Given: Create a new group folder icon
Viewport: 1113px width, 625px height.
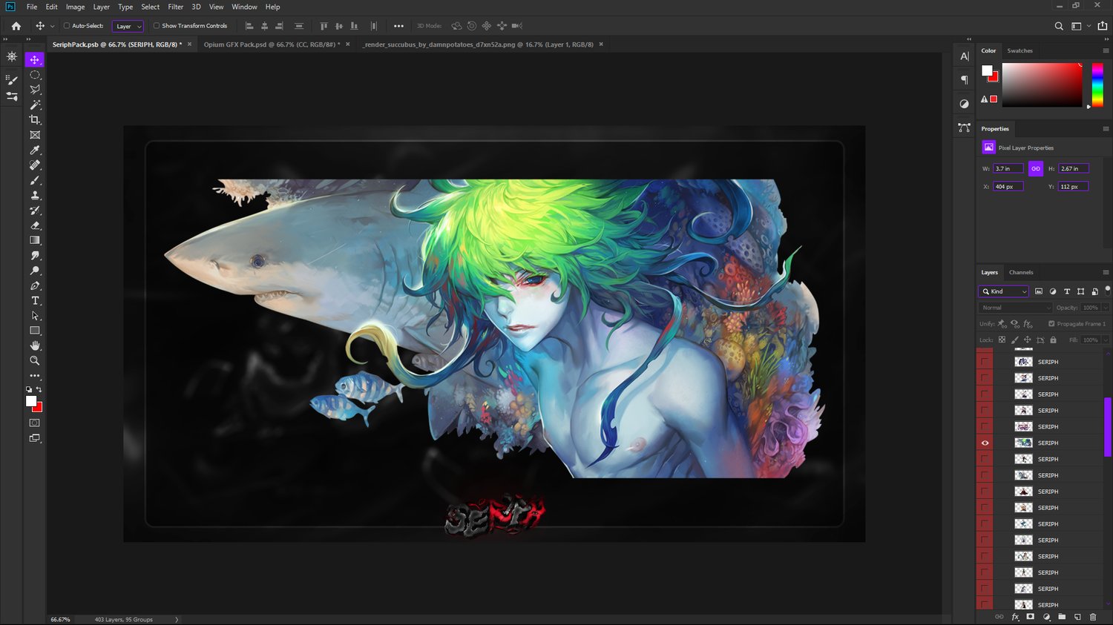Looking at the screenshot, I should pos(1062,617).
